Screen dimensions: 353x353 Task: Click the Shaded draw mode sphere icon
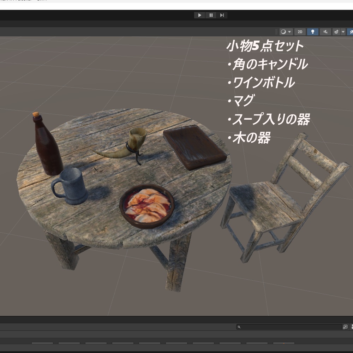pos(284,32)
